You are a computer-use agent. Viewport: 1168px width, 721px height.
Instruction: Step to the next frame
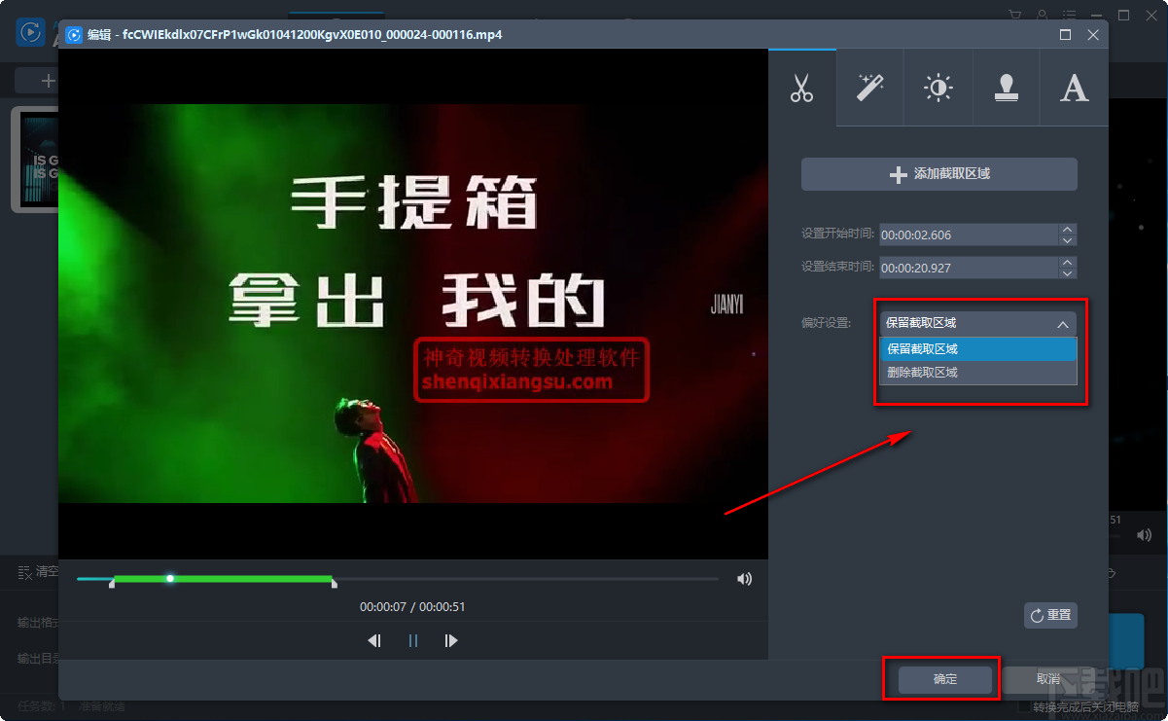pos(450,640)
